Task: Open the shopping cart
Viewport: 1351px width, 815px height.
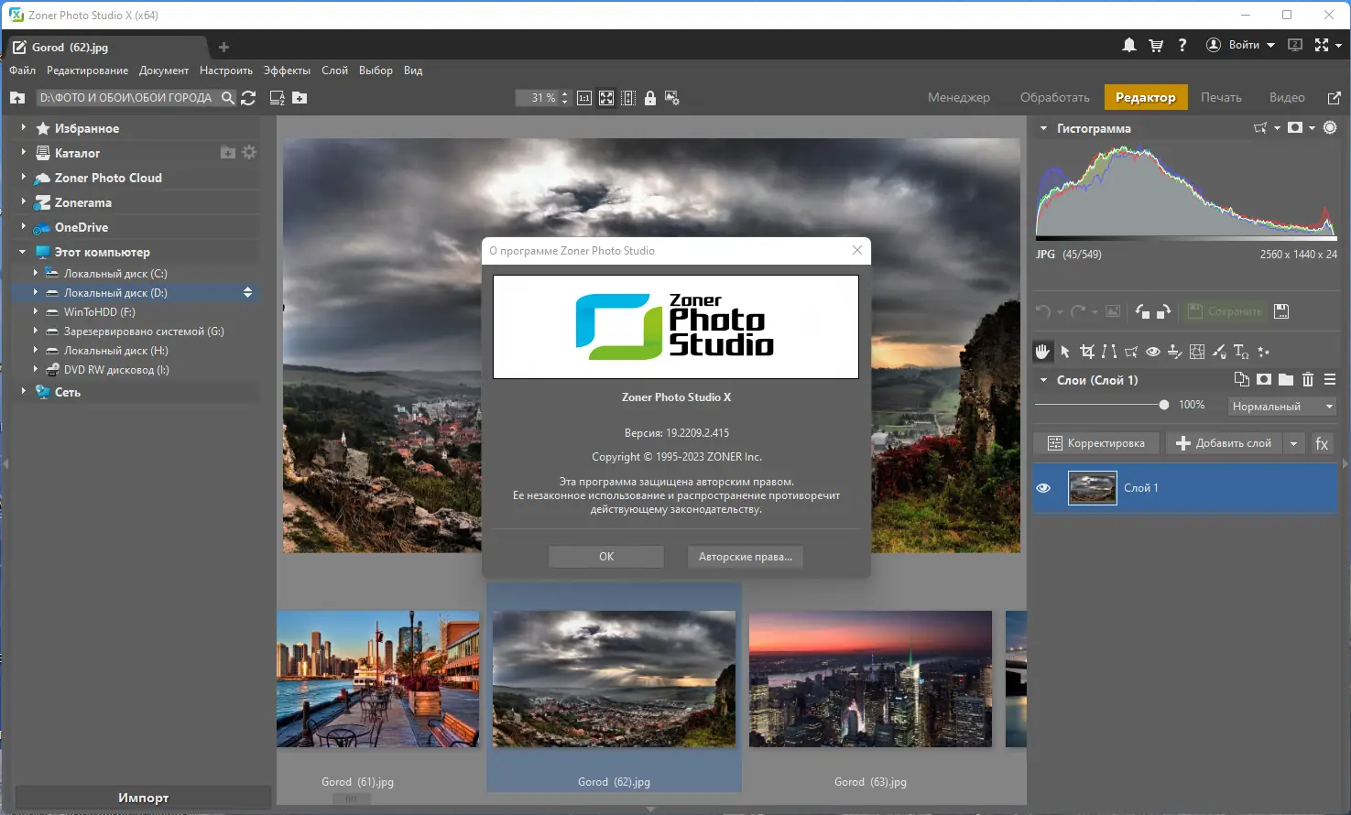Action: [x=1156, y=45]
